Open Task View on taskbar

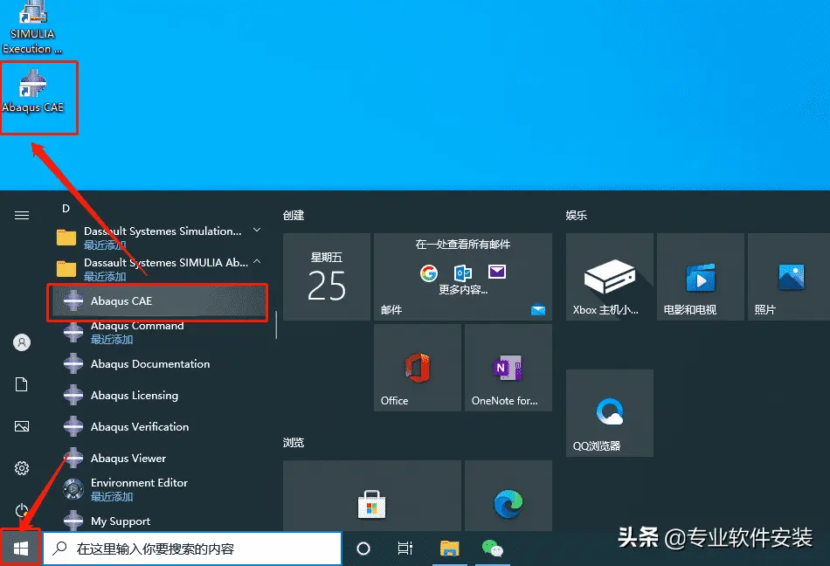[405, 549]
